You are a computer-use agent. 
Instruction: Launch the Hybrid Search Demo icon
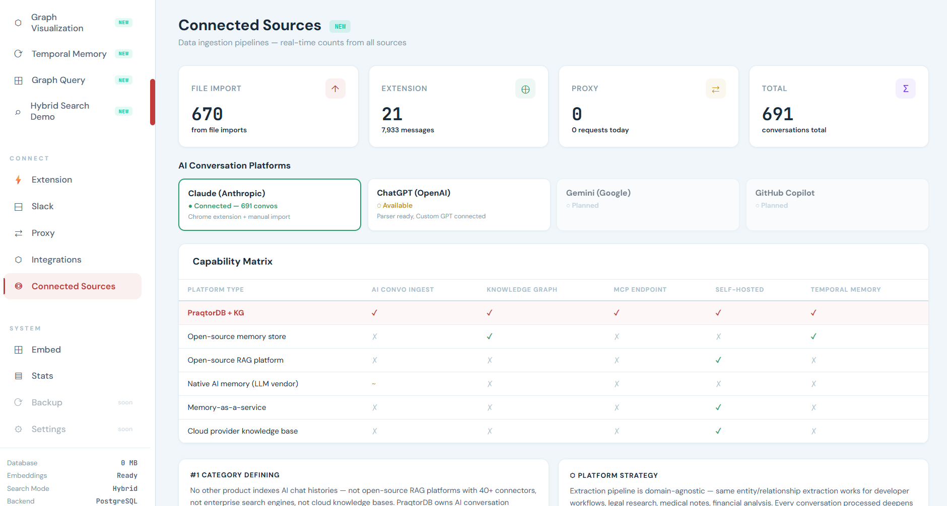(x=18, y=112)
